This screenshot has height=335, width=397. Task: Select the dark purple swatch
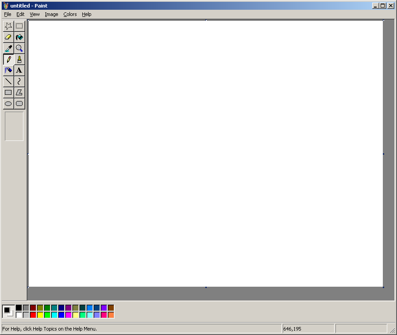68,308
